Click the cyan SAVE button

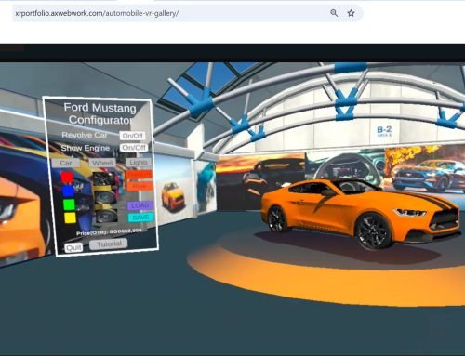tap(140, 218)
